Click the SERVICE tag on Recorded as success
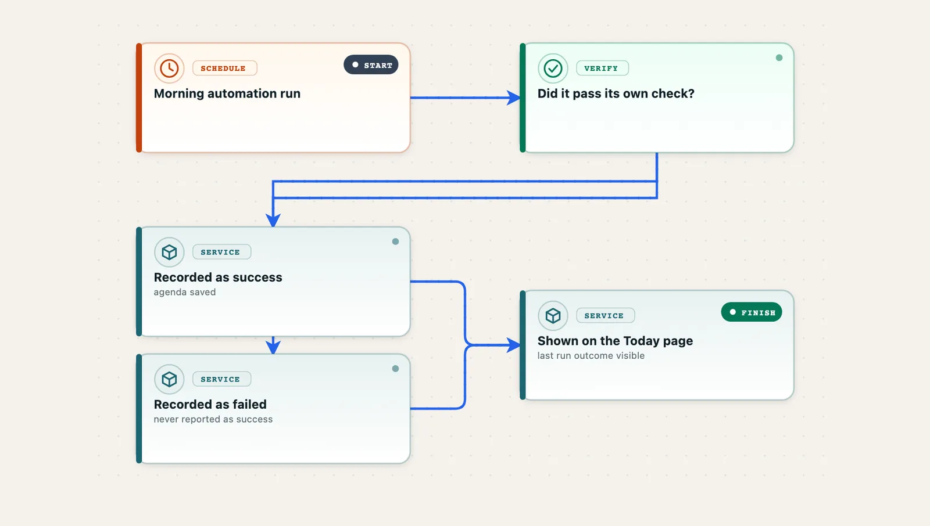 pos(221,253)
